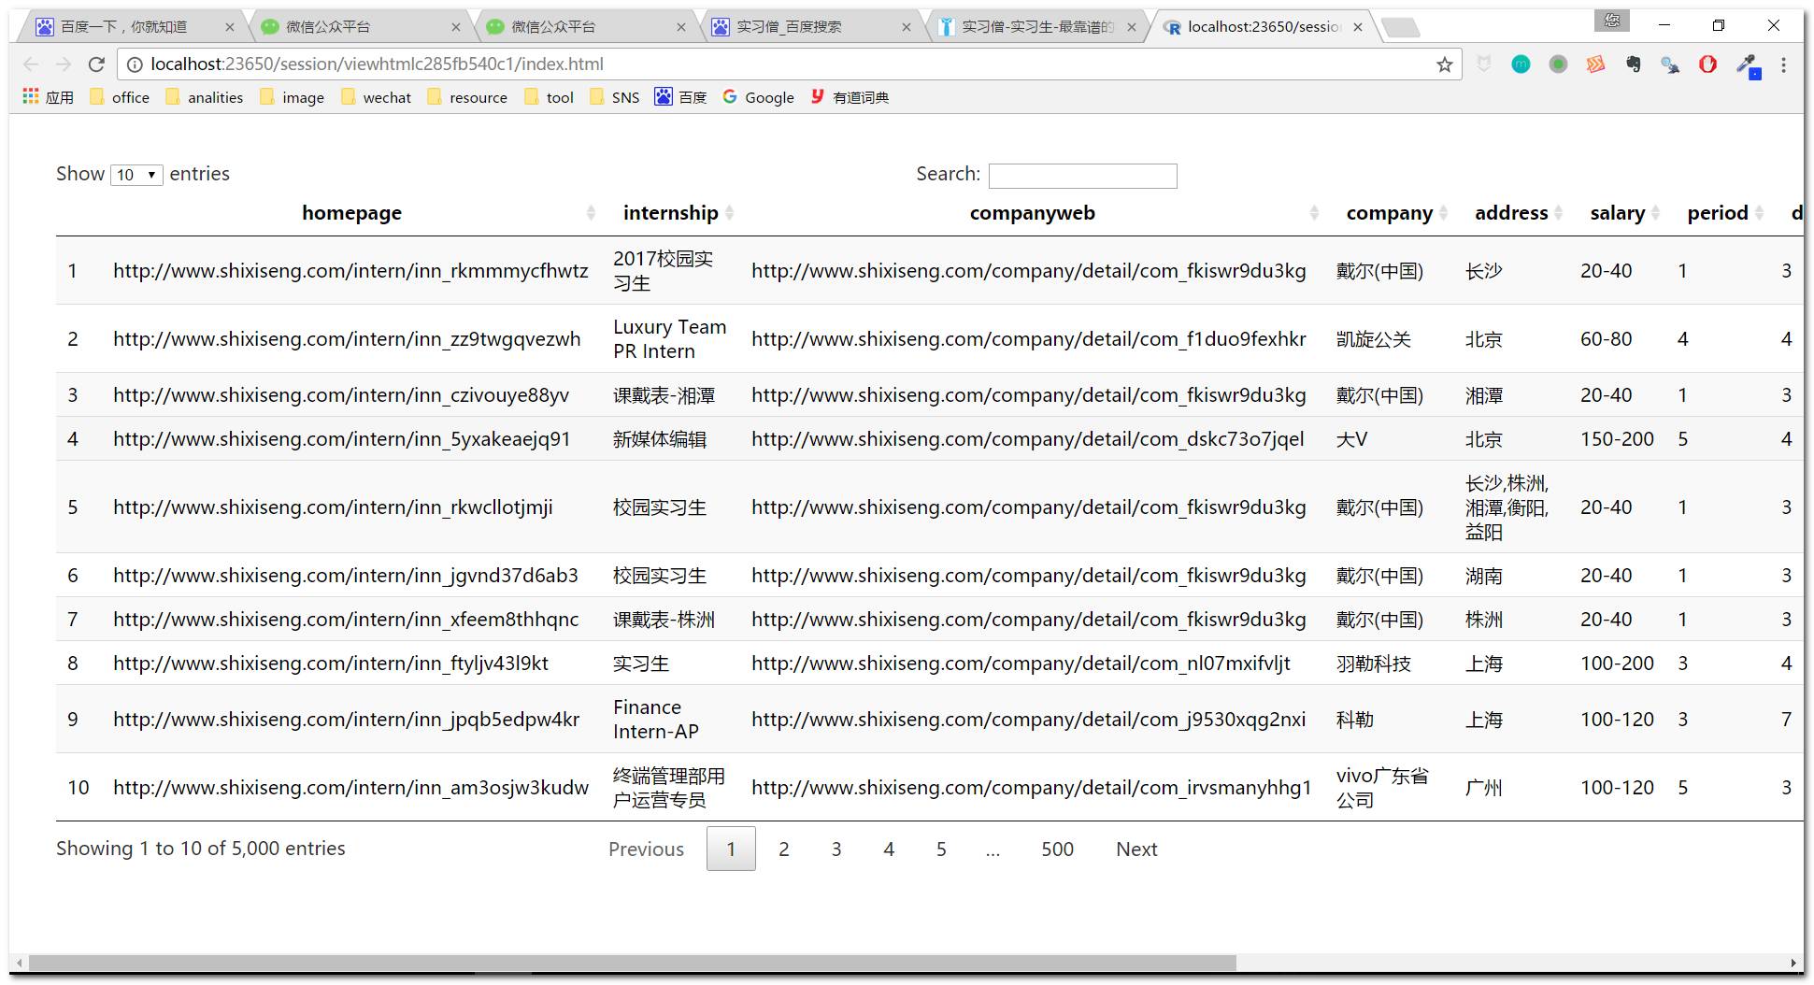Click the Evernote elephant extension icon
The width and height of the screenshot is (1814, 985).
tap(1633, 64)
